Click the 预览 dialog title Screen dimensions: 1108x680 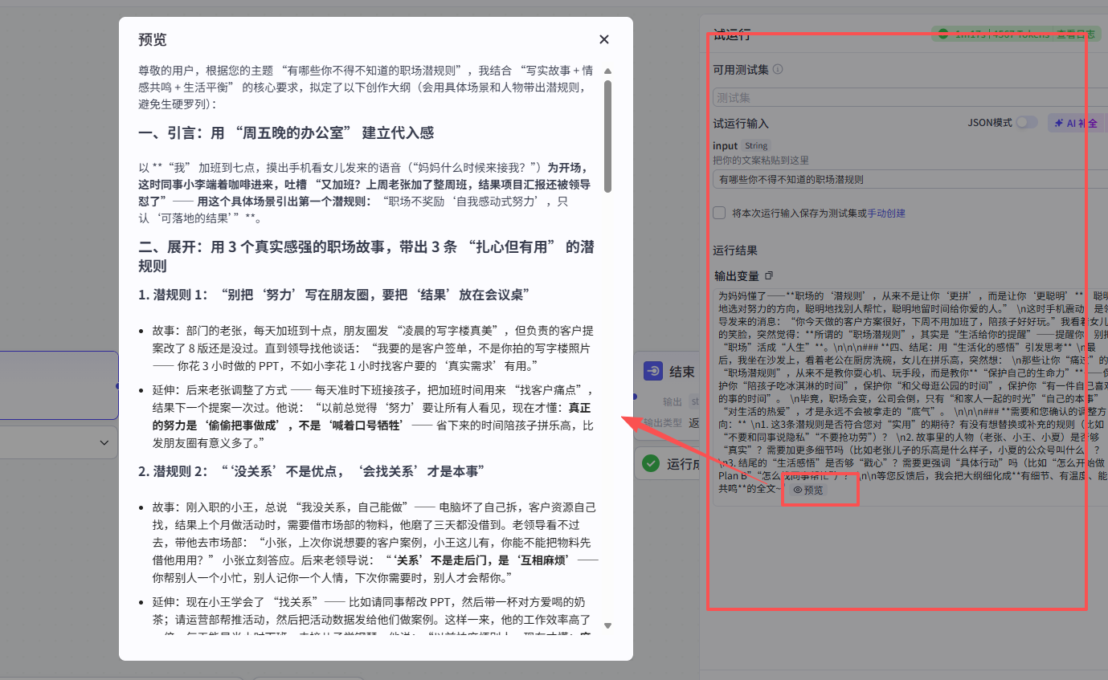pos(153,39)
